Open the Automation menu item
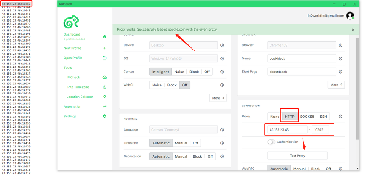373x175 pixels. pos(72,107)
